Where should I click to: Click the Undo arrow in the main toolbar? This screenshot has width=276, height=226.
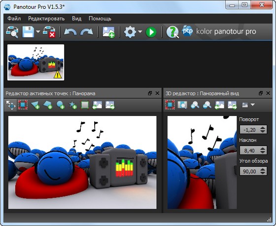(x=70, y=32)
